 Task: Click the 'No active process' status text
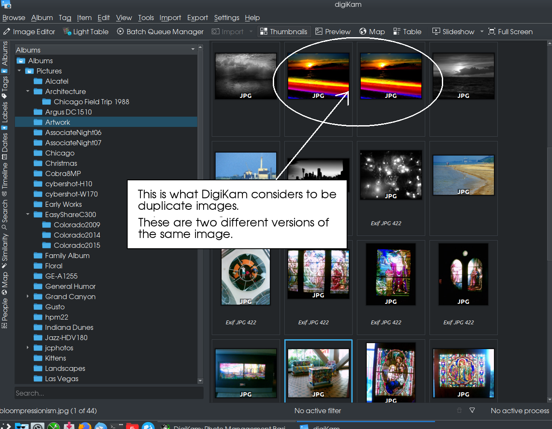(x=520, y=411)
